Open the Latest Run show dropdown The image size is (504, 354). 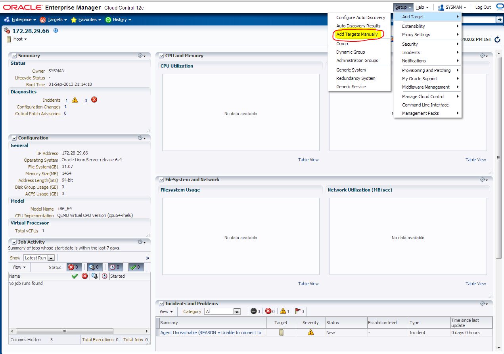[x=39, y=258]
